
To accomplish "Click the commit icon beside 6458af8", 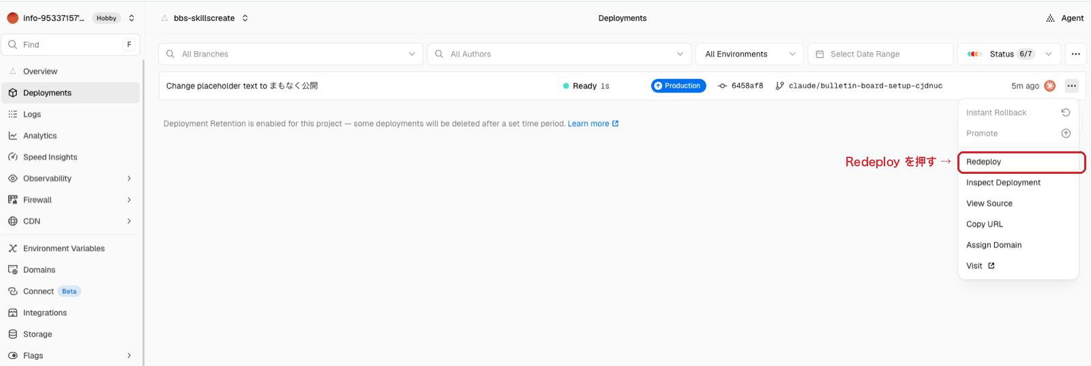I will tap(723, 86).
